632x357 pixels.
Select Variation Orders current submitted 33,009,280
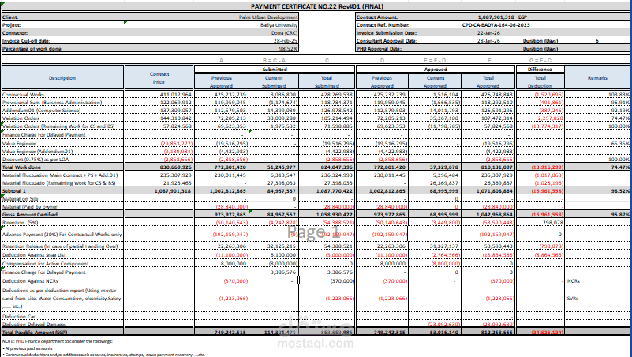281,118
